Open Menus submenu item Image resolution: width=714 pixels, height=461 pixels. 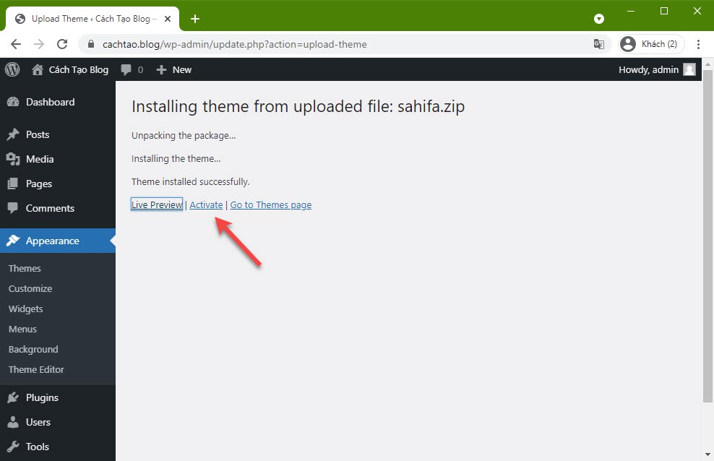pyautogui.click(x=23, y=329)
